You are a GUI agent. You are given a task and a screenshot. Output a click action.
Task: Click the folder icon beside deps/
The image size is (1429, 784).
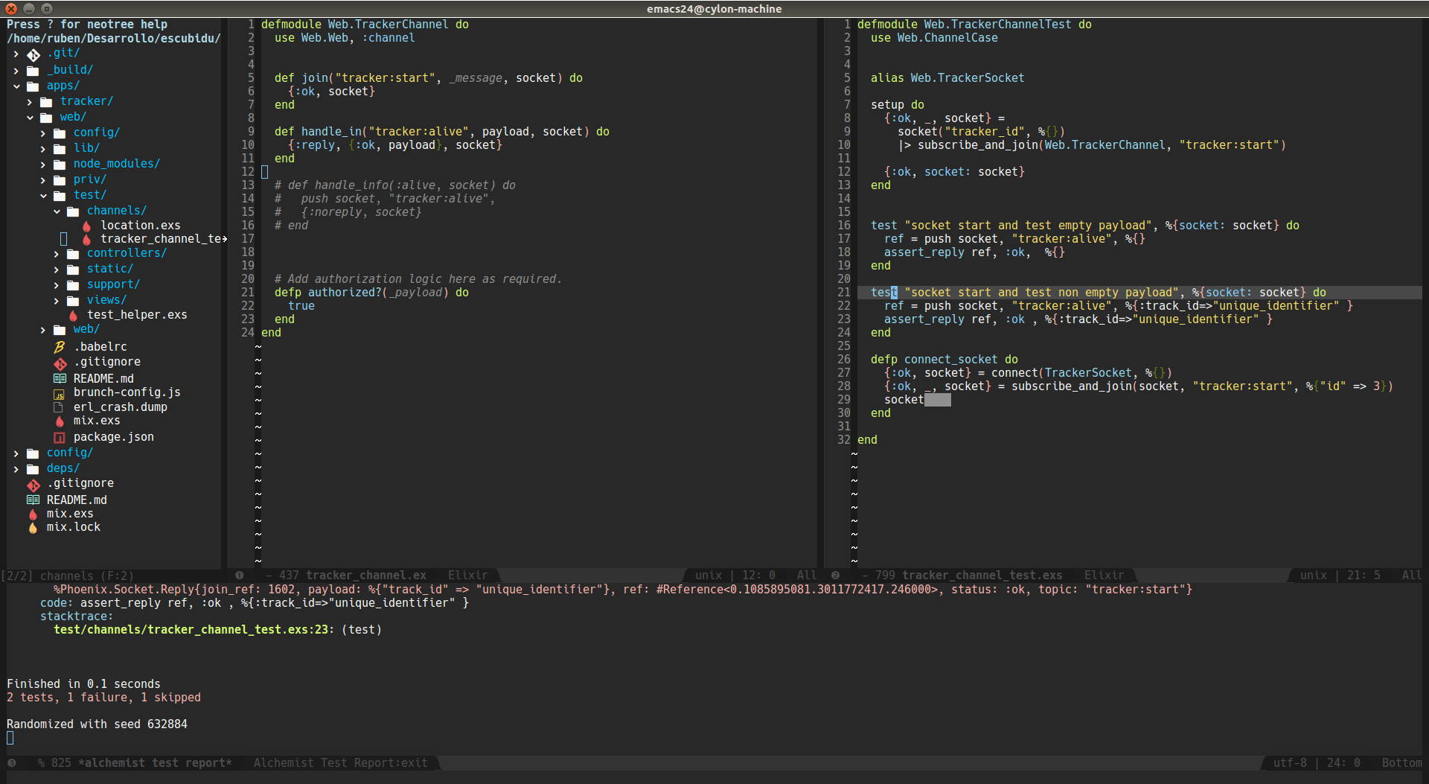click(x=33, y=469)
